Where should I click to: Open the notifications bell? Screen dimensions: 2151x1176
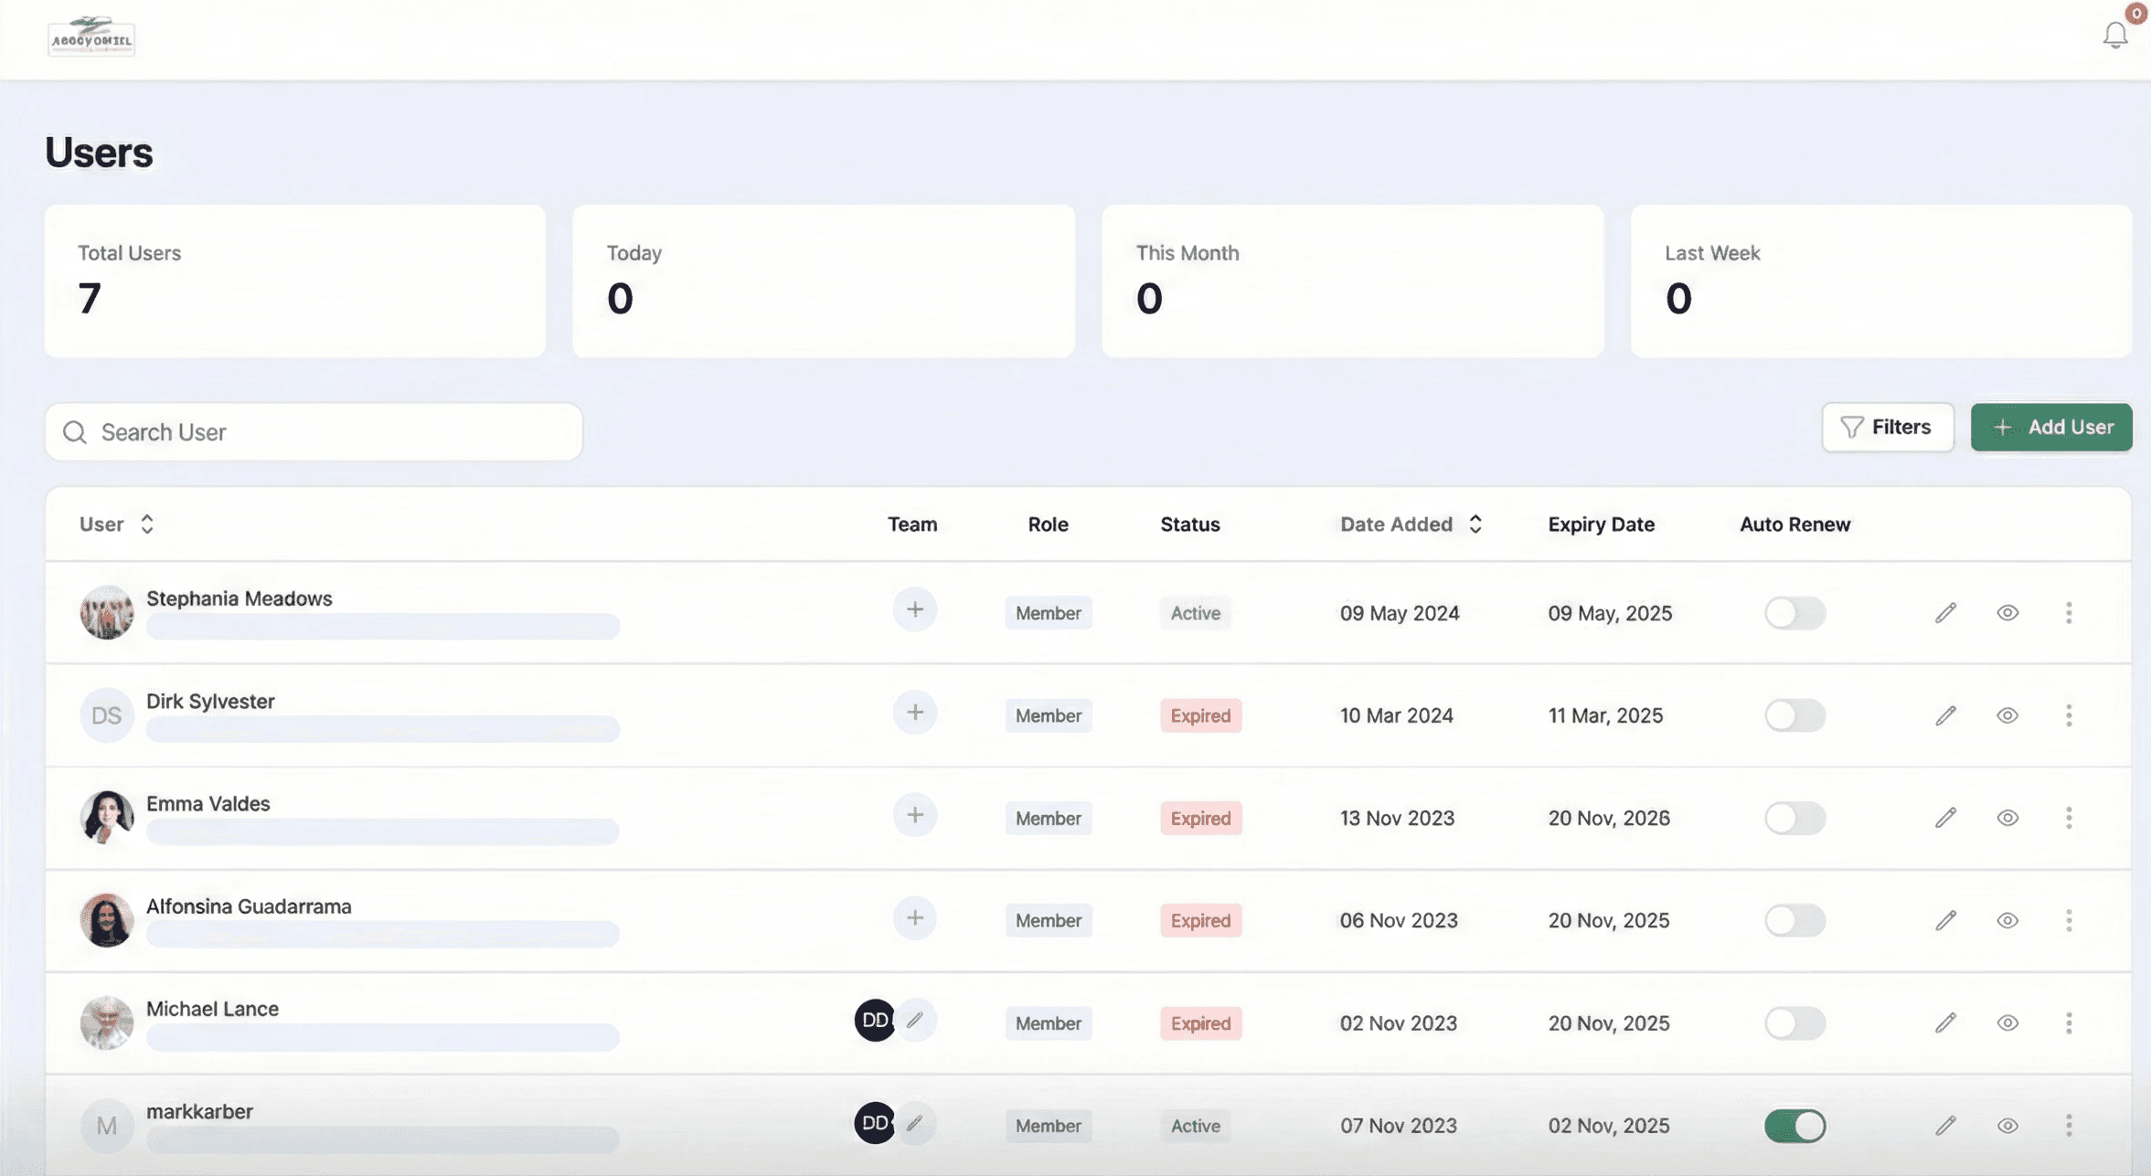[2114, 35]
